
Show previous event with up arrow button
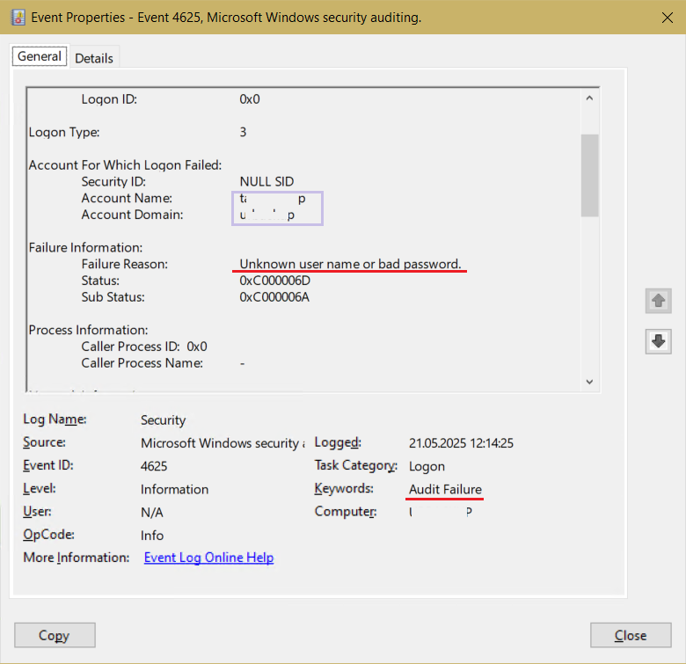coord(658,301)
